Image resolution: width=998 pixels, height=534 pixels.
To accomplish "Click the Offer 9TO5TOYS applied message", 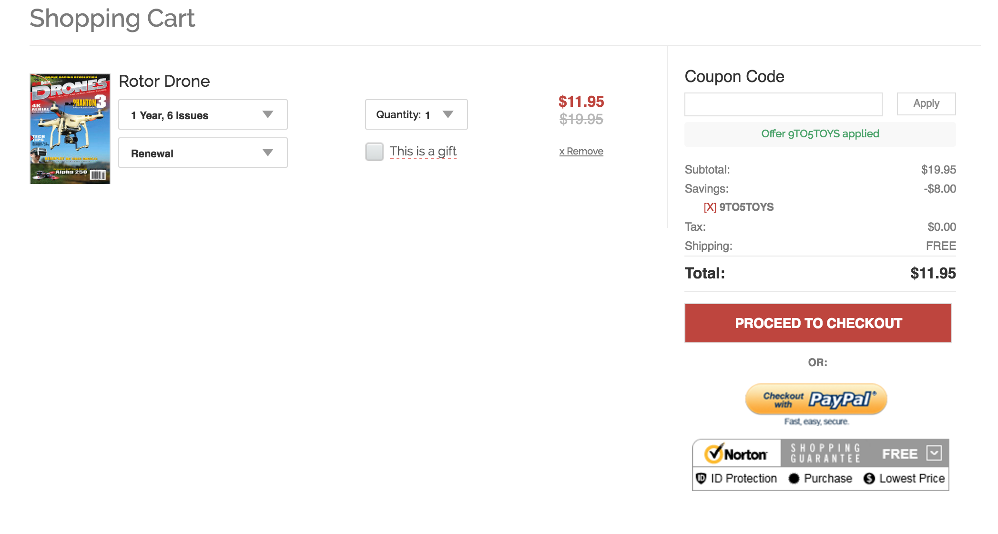I will coord(820,134).
